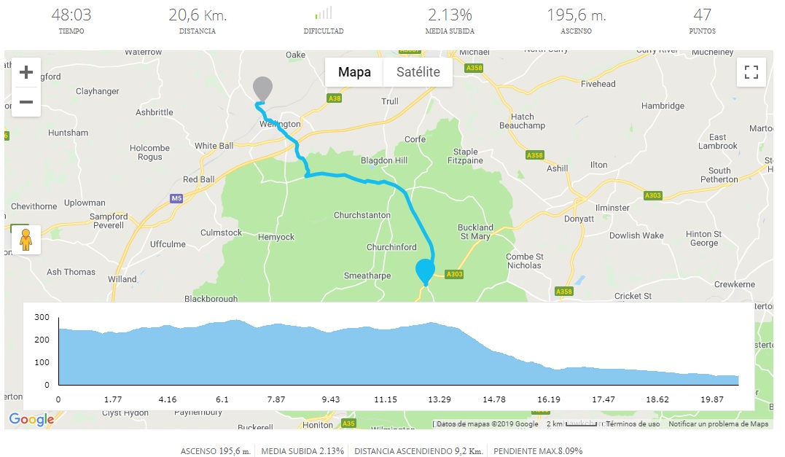Screen dimensions: 785x457
Task: Click the 2 km map scale bar
Action: (577, 423)
